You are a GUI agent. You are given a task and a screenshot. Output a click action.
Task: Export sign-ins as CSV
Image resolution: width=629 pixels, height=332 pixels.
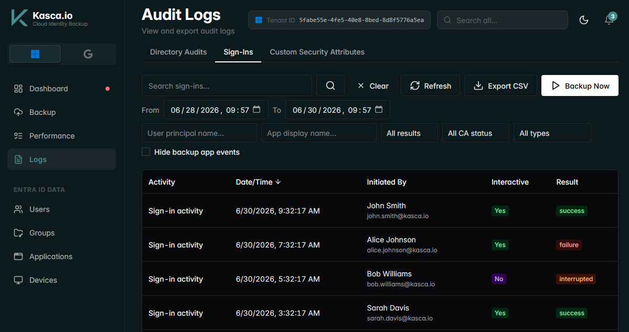[x=500, y=86]
